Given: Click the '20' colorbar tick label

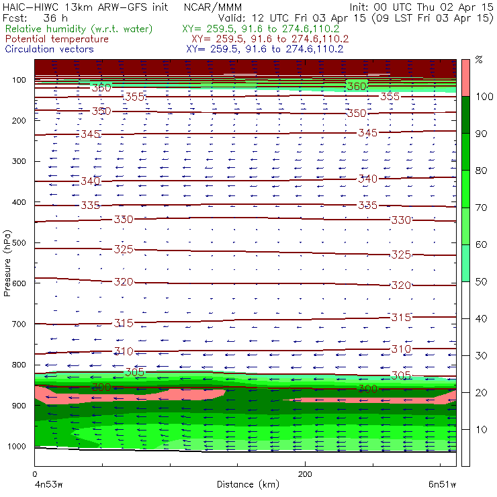Looking at the screenshot, I should [x=481, y=393].
